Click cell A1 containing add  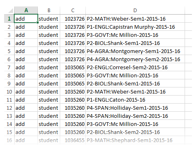(26, 19)
